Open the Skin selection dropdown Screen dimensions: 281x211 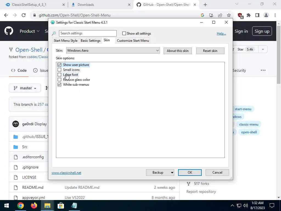coord(113,51)
